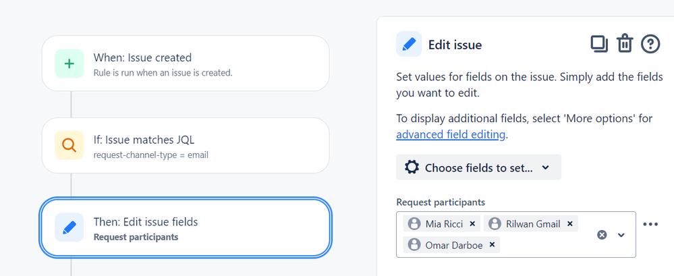
Task: Select the When: Issue created step
Action: 186,63
